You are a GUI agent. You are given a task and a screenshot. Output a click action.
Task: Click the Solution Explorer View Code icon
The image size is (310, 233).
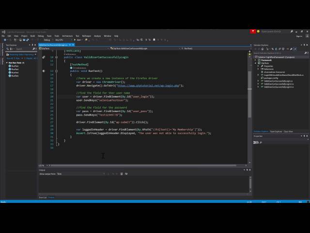tap(288, 49)
